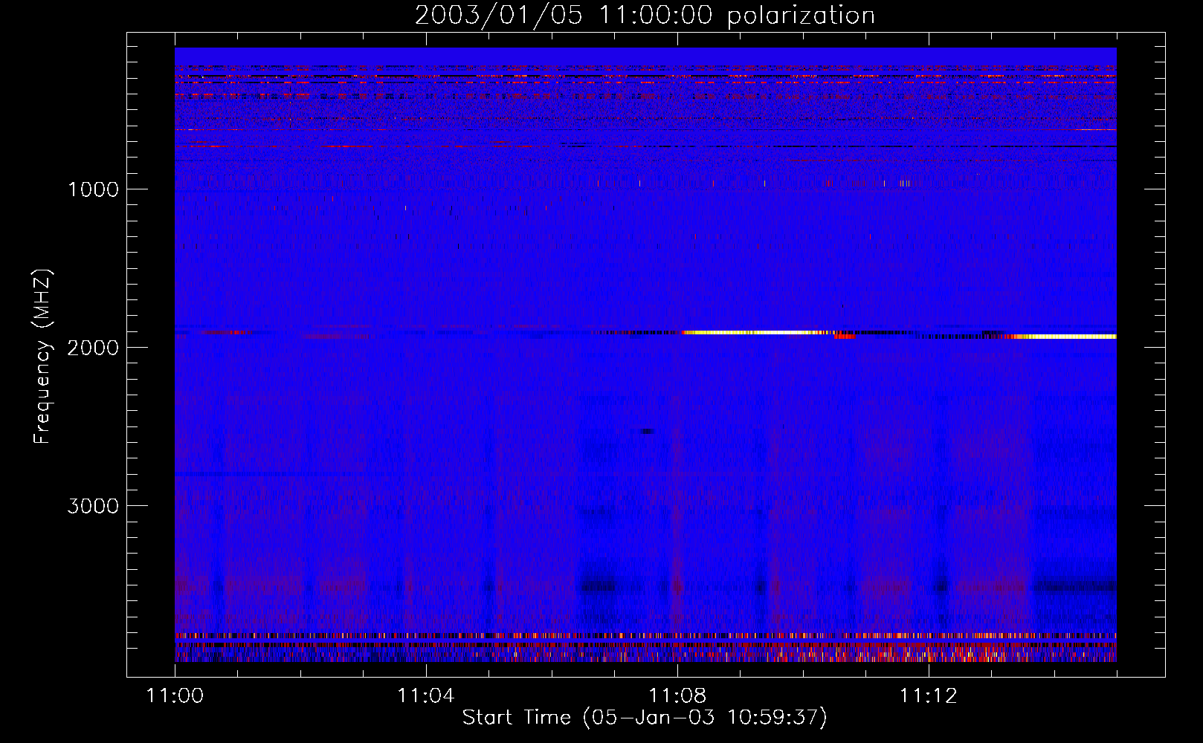This screenshot has height=743, width=1203.
Task: Select the 'Frequency (MHZ)' axis label
Action: coord(43,357)
